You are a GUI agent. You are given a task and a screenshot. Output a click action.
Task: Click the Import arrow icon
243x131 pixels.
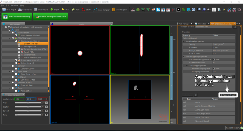click(x=52, y=10)
